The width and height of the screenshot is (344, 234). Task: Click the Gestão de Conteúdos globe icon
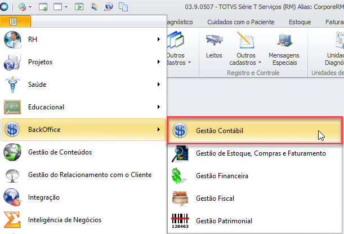(x=12, y=152)
